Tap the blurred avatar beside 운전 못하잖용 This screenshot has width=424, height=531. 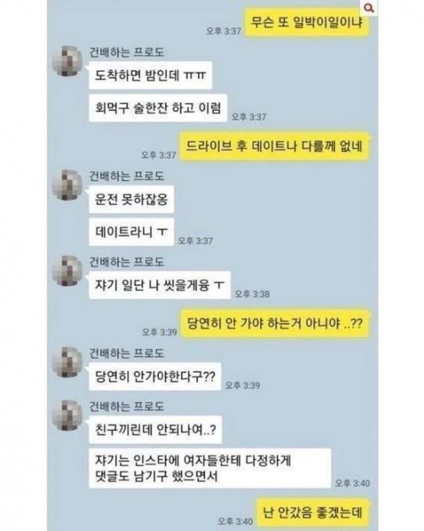(68, 185)
